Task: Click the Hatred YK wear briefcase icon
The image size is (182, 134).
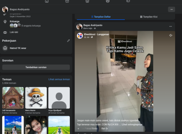Action: tap(5, 48)
